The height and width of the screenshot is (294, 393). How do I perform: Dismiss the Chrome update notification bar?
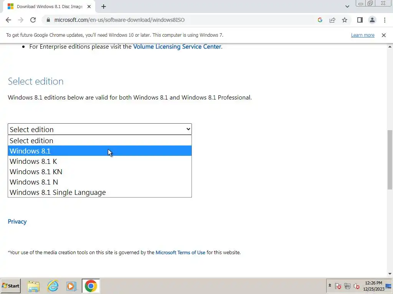click(x=384, y=35)
